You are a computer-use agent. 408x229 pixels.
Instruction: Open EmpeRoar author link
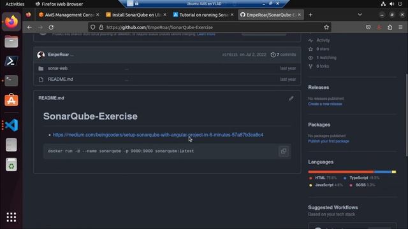59,55
